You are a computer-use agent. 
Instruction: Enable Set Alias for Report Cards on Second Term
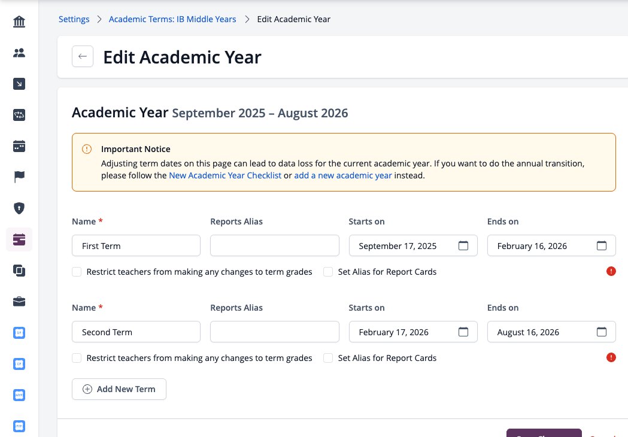tap(328, 358)
